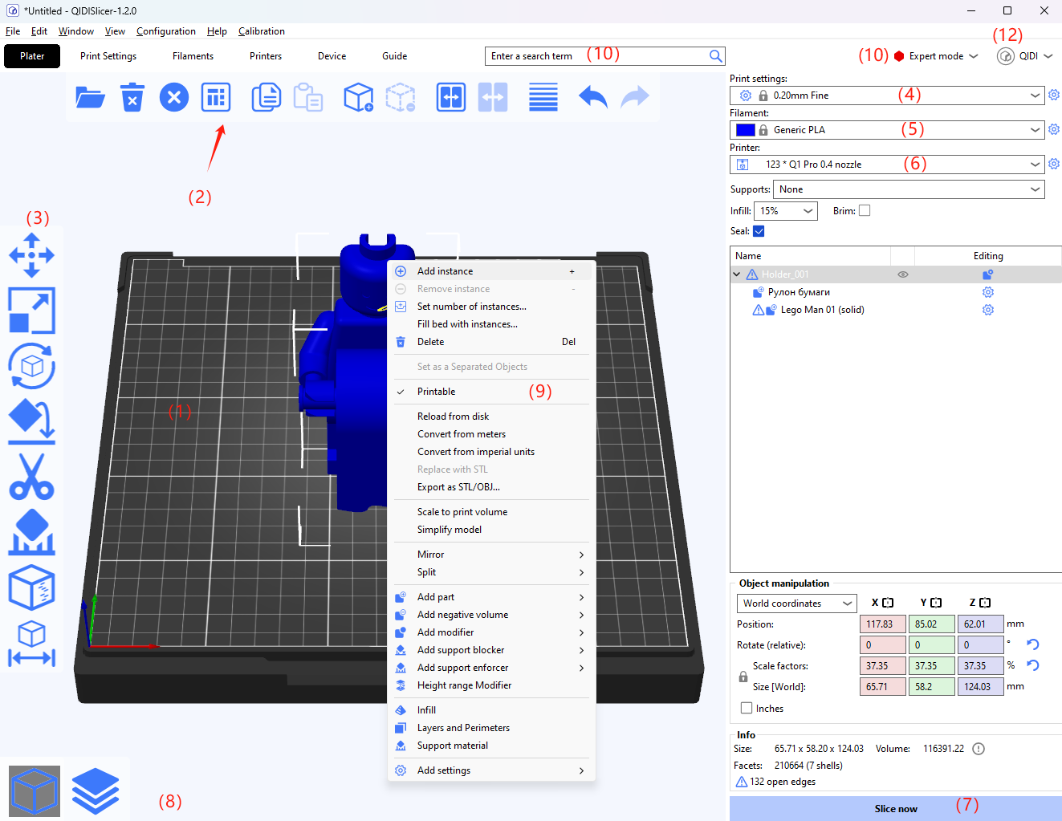Open the Calibration menu

pos(262,31)
